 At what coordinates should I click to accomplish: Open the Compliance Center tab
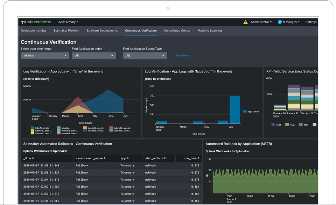coord(177,31)
